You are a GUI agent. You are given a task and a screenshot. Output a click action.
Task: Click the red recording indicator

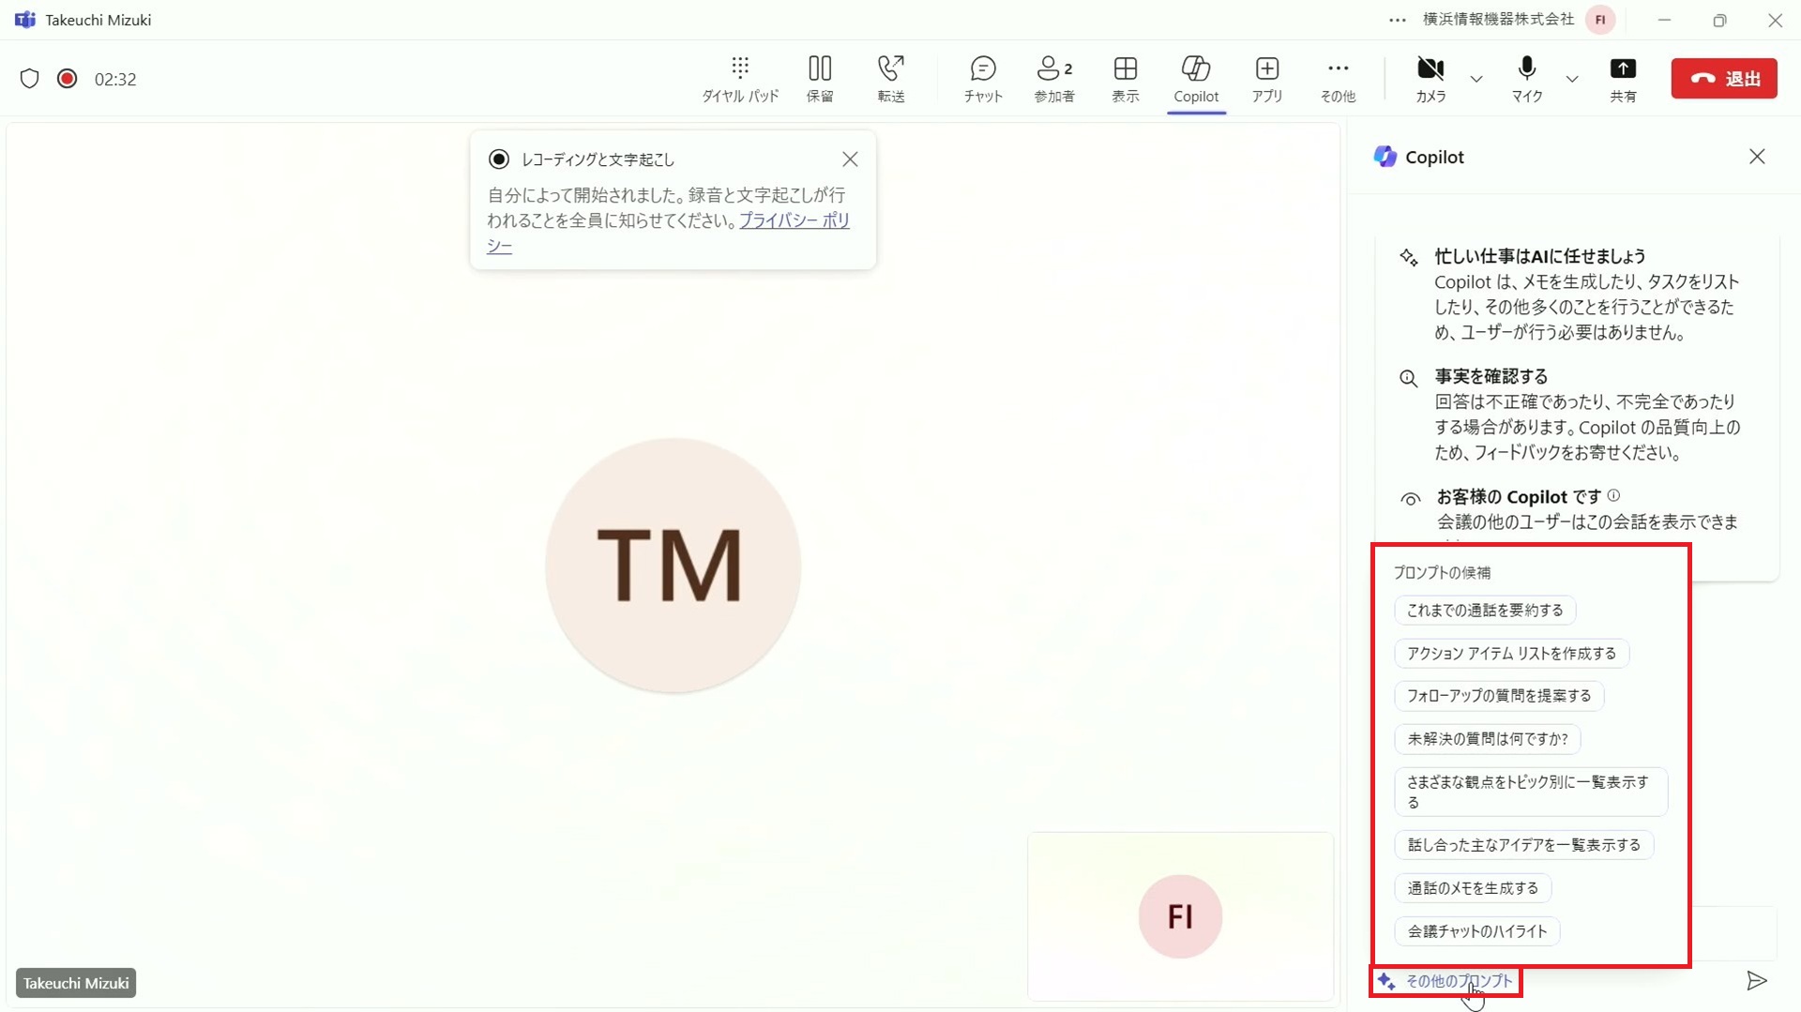67,79
